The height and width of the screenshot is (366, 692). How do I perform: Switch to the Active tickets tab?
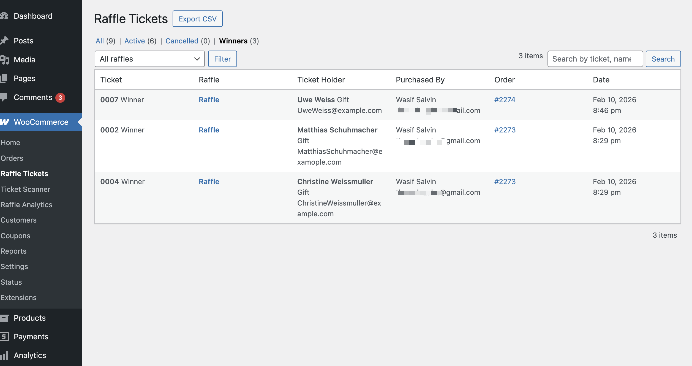pyautogui.click(x=135, y=41)
